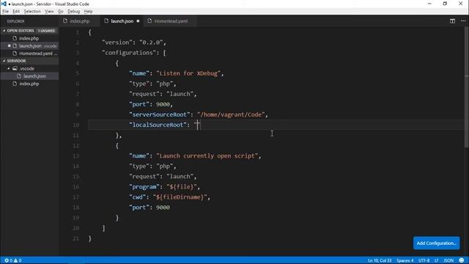Click the Spaces: 4 indentation status entry
The image size is (469, 264).
(405, 260)
